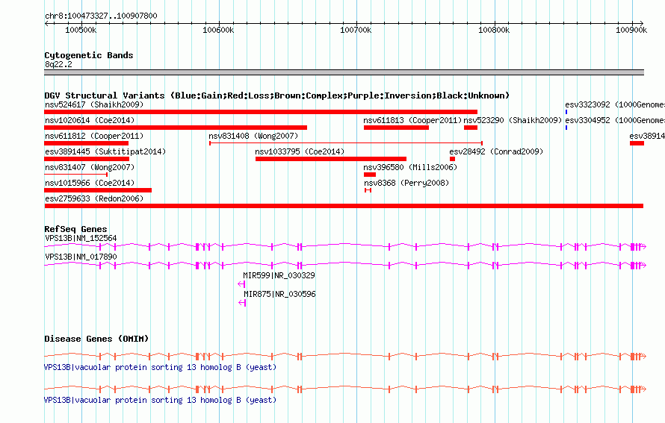Click the nsv524617 (Shaikh2009) variant label
The image size is (665, 423).
click(94, 104)
